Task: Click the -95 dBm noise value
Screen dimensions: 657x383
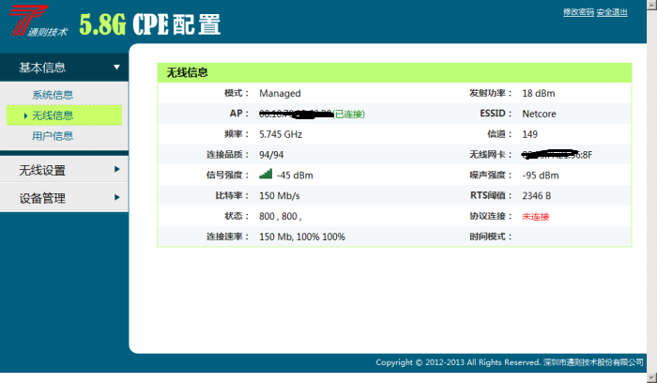Action: 541,176
